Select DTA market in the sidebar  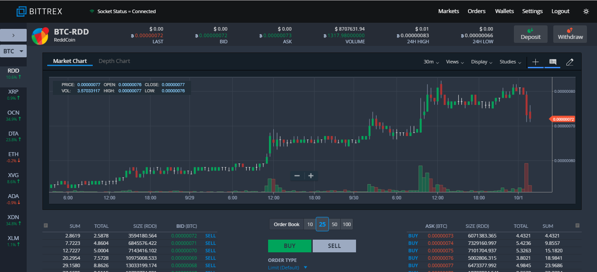[x=13, y=136]
